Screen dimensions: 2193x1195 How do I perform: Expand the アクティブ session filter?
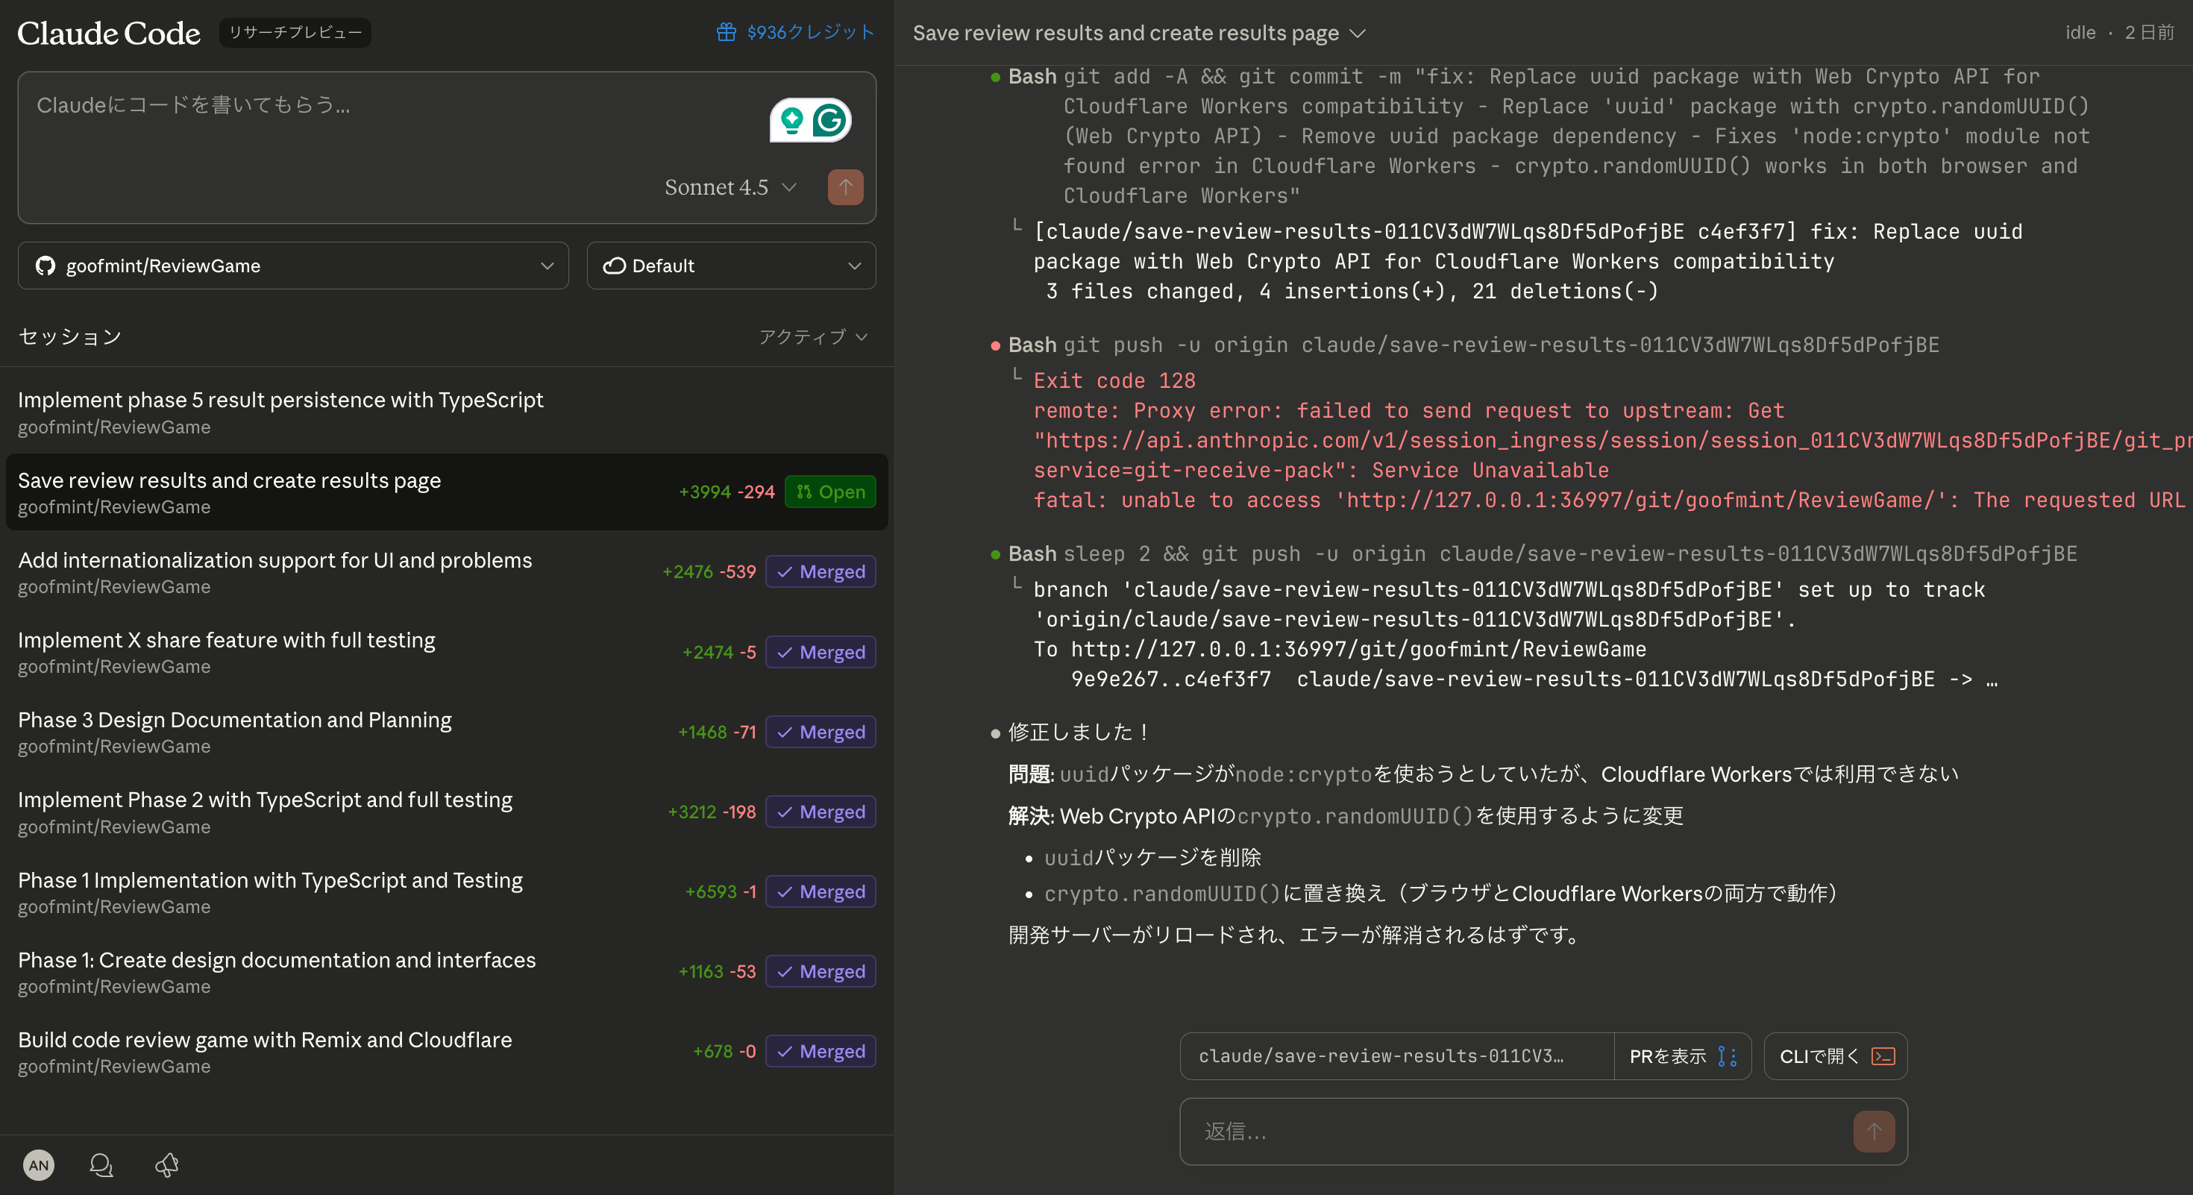(x=813, y=337)
